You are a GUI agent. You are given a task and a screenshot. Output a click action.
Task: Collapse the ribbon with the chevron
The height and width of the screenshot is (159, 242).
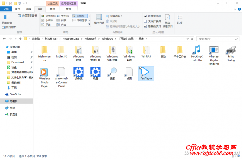(235, 9)
